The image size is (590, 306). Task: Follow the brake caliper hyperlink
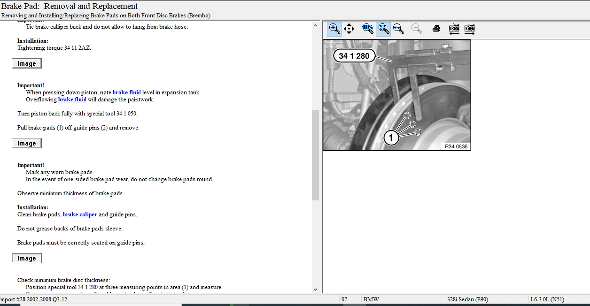pyautogui.click(x=80, y=214)
